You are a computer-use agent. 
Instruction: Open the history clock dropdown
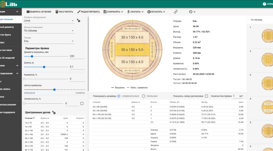pos(192,12)
